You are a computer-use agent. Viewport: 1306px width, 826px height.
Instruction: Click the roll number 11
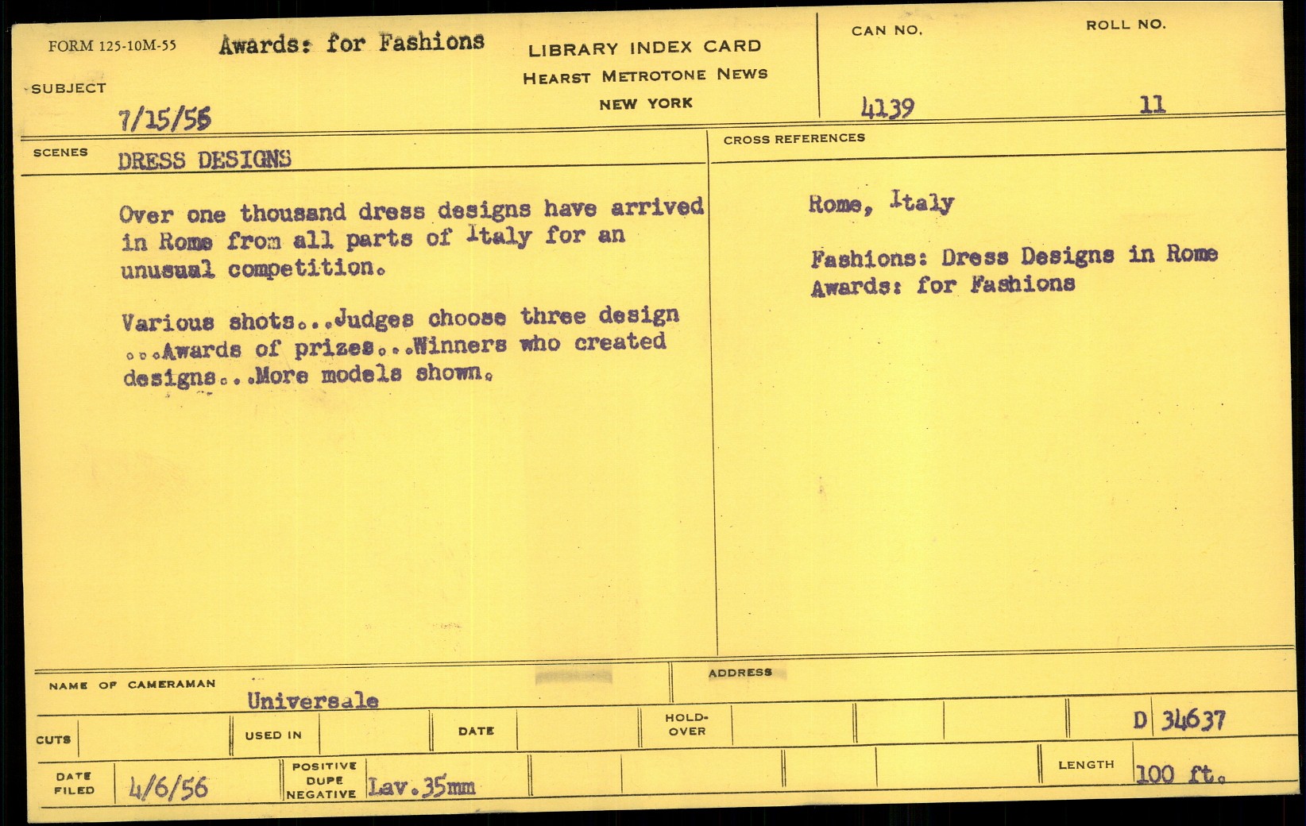pos(1152,104)
